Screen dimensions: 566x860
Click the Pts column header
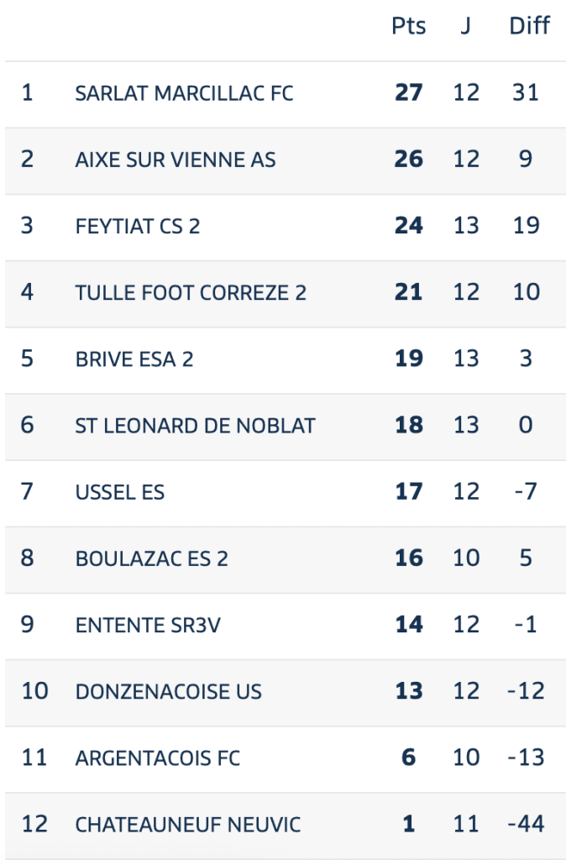(x=409, y=26)
